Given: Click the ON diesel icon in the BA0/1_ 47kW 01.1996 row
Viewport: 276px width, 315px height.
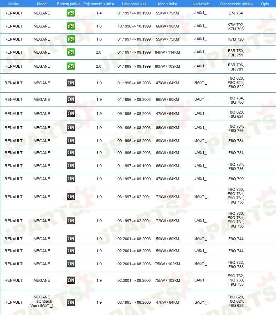Looking at the screenshot, I should click(x=71, y=83).
